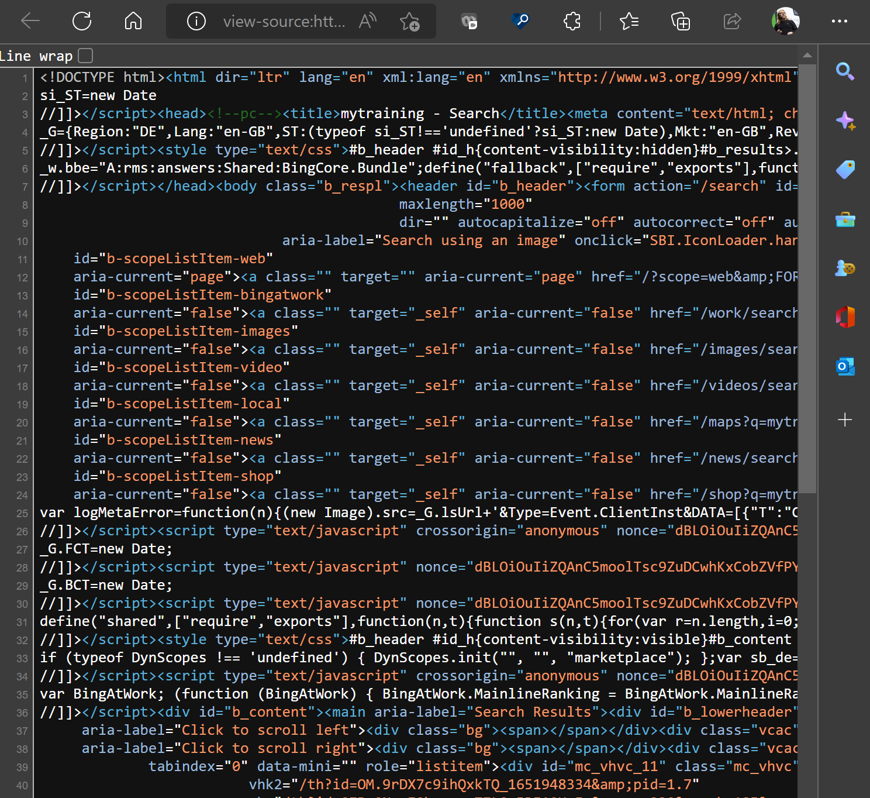
Task: Open Microsoft 365 in sidebar
Action: (845, 317)
